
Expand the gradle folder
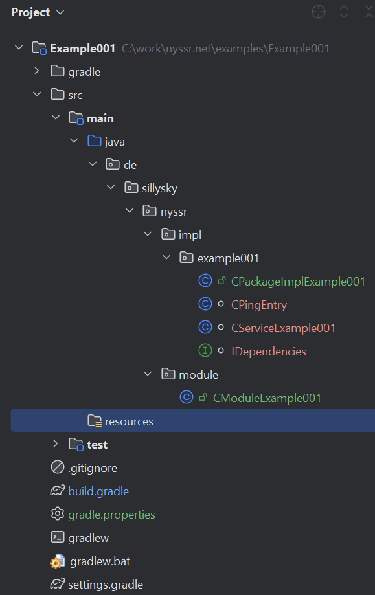(36, 71)
